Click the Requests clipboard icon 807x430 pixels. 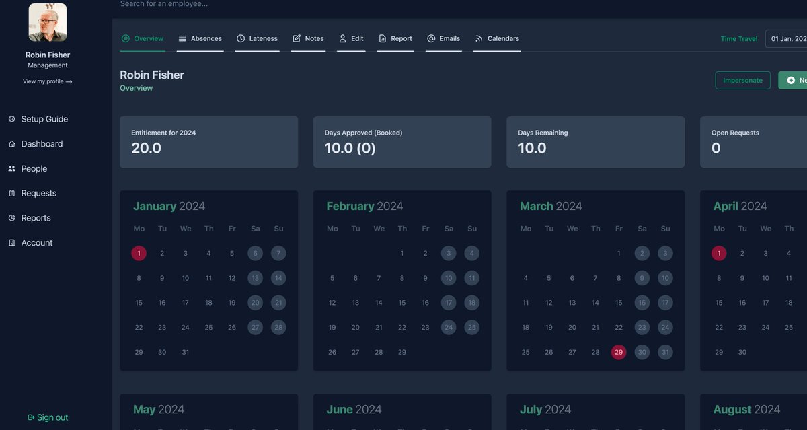[x=11, y=193]
